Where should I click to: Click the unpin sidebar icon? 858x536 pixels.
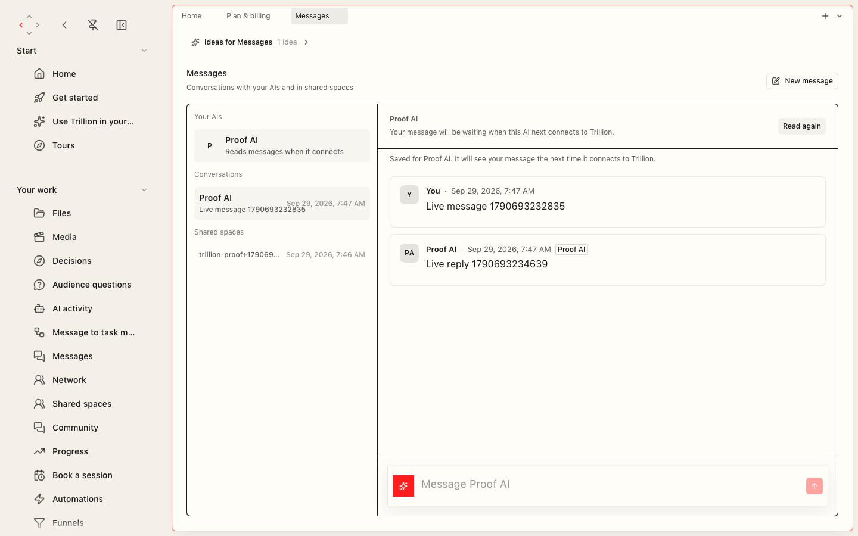[93, 25]
